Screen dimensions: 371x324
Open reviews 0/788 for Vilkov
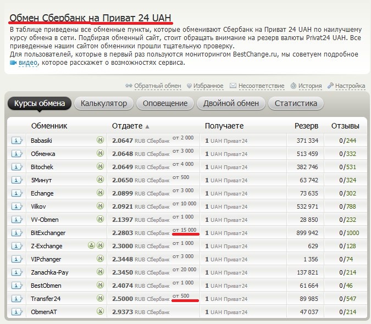tap(347, 206)
